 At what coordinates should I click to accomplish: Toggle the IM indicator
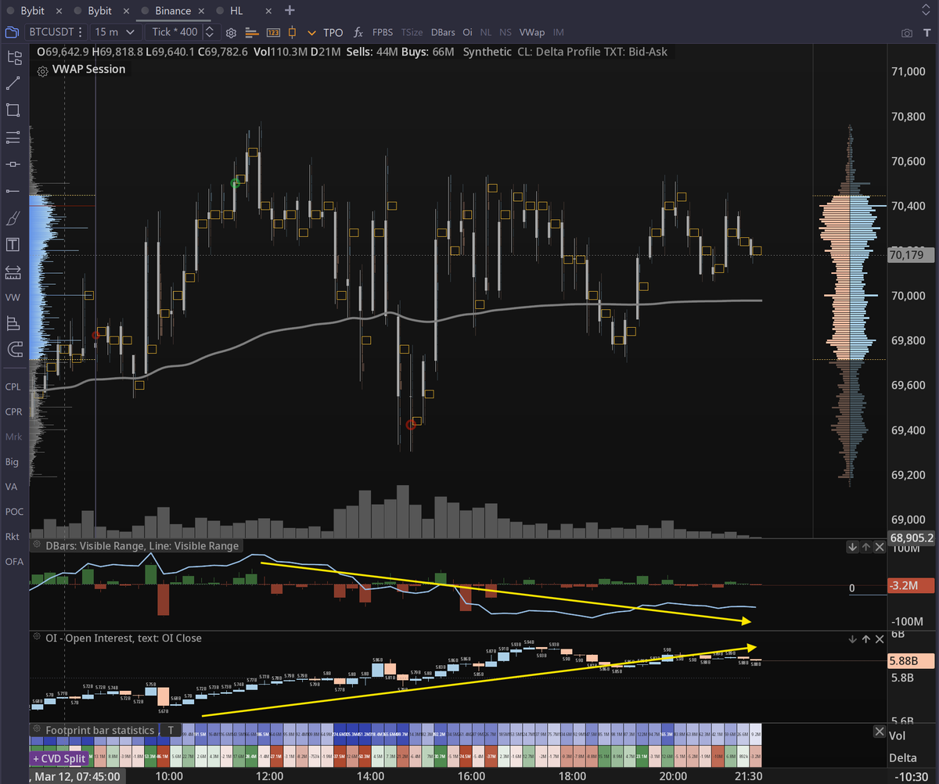point(559,33)
